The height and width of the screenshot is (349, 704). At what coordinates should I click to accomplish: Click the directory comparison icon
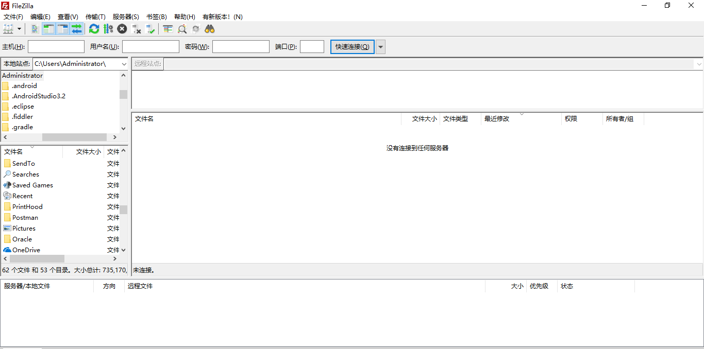click(182, 29)
